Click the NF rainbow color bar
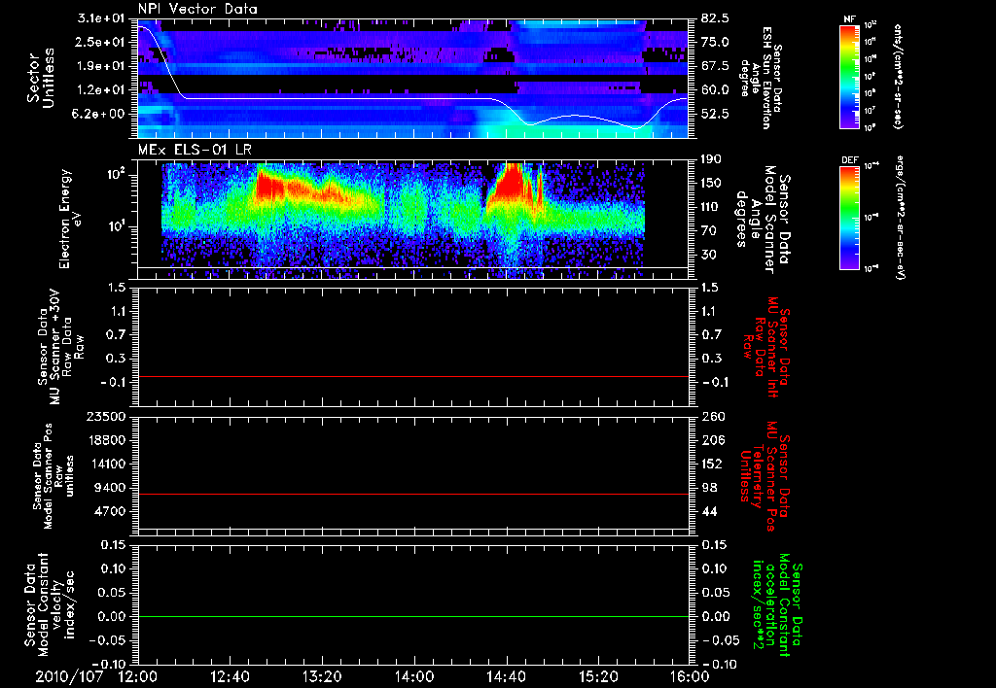Image resolution: width=996 pixels, height=688 pixels. tap(850, 77)
